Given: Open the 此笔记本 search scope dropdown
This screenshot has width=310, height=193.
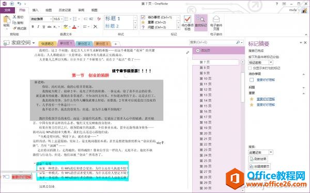Looking at the screenshot, I should [271, 152].
